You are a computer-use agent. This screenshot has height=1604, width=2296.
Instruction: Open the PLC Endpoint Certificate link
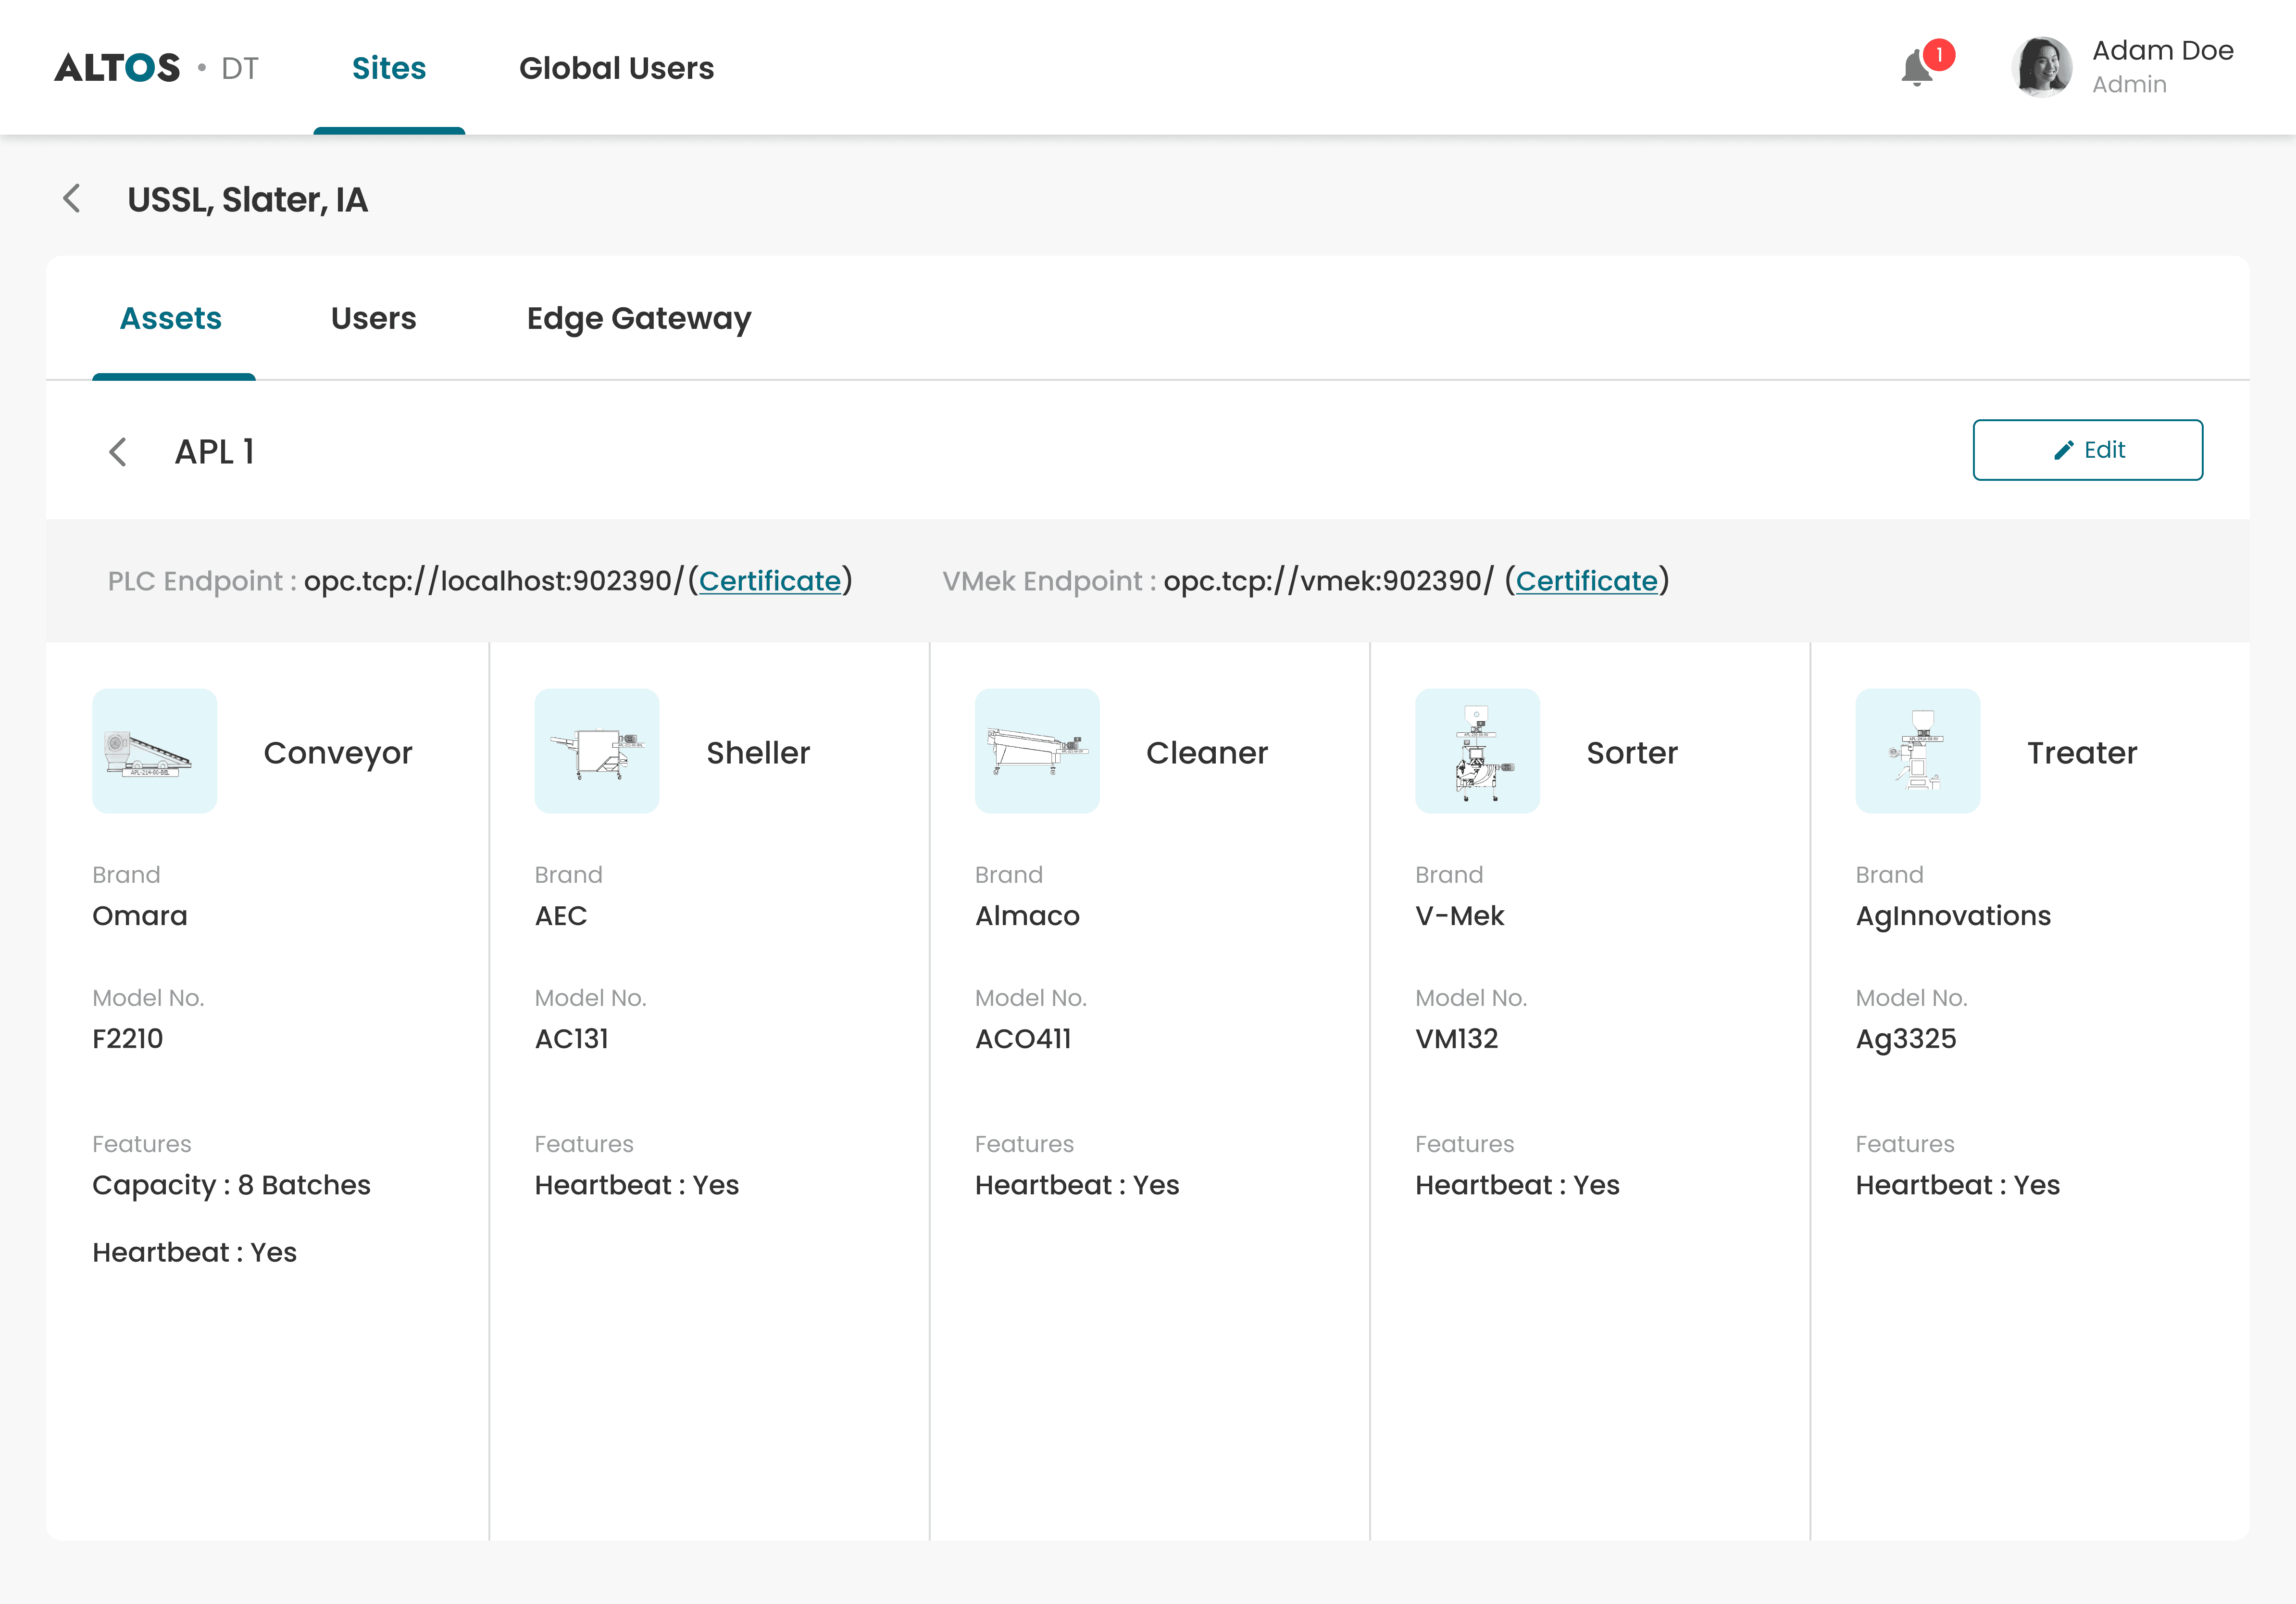[x=769, y=581]
